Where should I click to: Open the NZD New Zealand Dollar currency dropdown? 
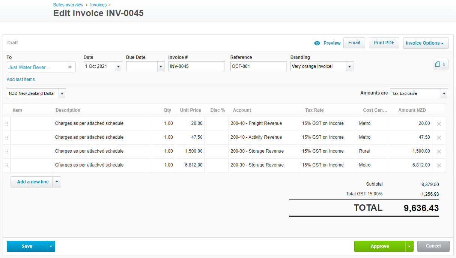point(62,93)
